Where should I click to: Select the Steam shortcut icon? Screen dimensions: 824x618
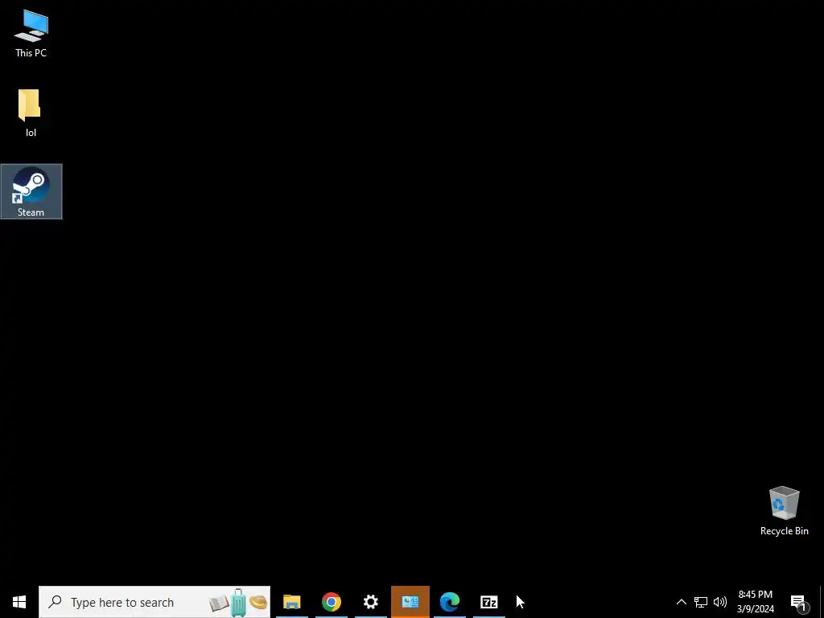(x=31, y=192)
